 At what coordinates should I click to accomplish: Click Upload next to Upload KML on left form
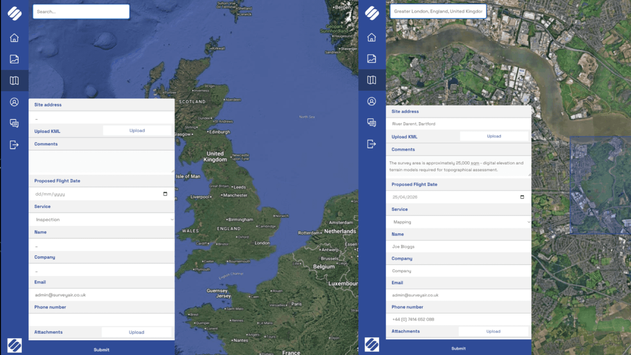coord(137,130)
